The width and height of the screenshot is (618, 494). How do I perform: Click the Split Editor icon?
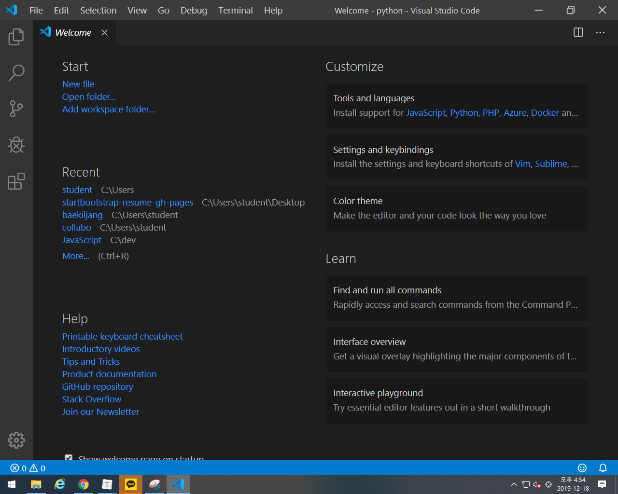tap(578, 32)
